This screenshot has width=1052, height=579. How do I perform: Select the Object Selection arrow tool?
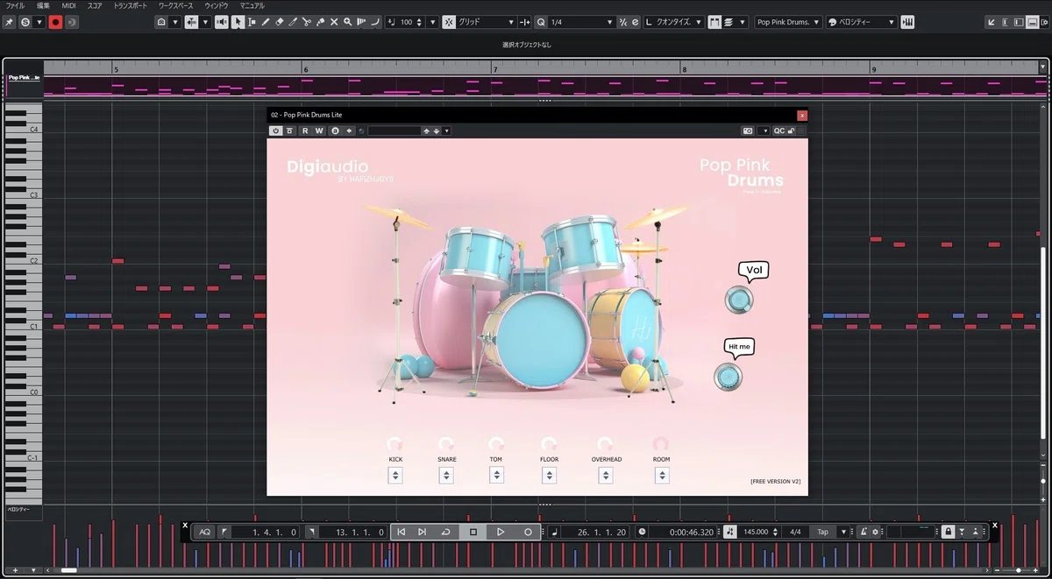238,22
